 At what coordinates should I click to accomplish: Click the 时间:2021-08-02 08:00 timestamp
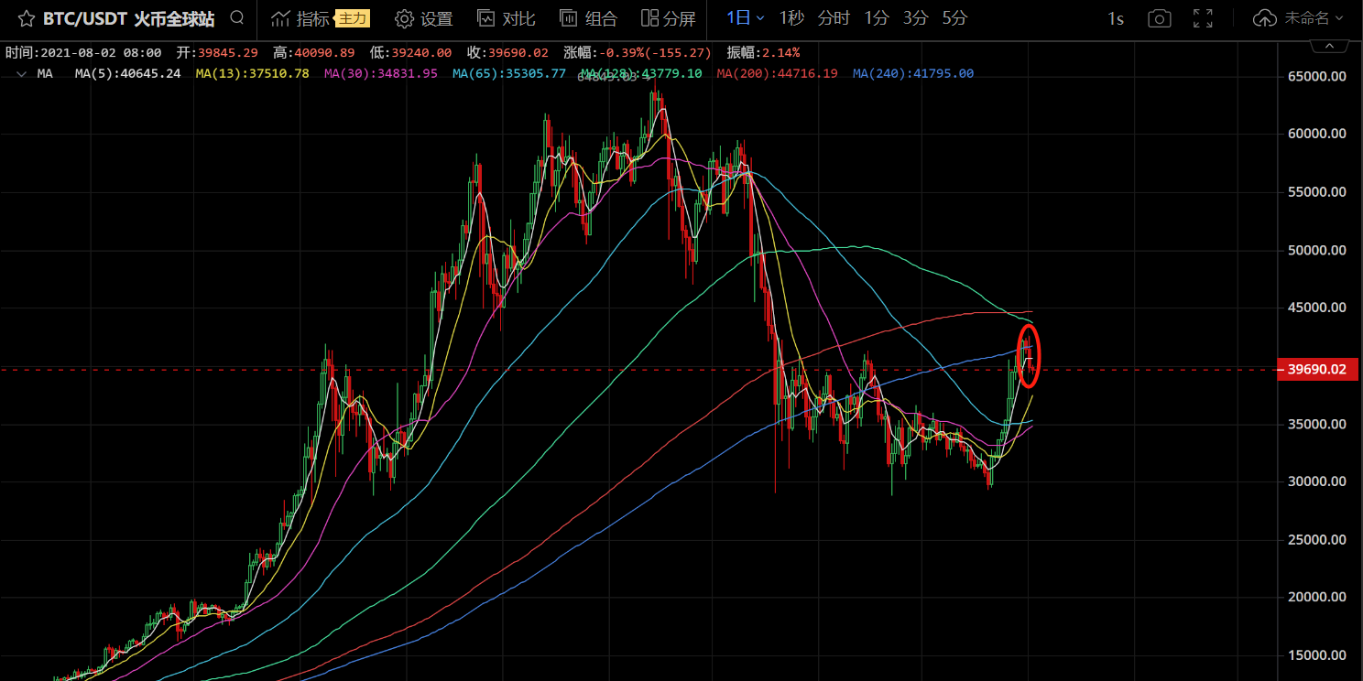(83, 53)
